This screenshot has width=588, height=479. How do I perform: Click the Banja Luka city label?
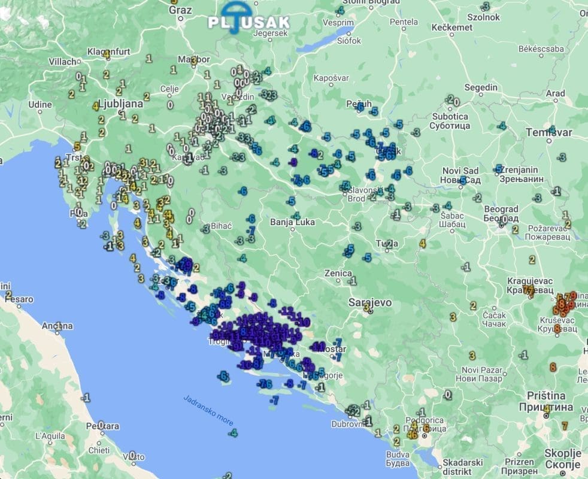pos(293,223)
